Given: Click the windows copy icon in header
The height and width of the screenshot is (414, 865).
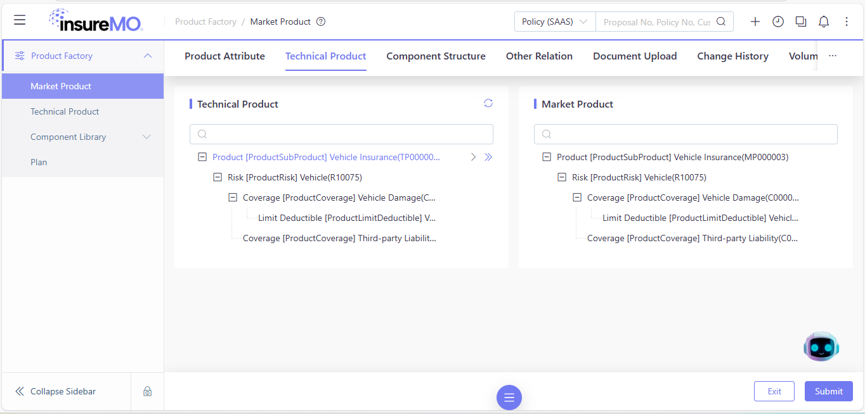Looking at the screenshot, I should click(801, 22).
